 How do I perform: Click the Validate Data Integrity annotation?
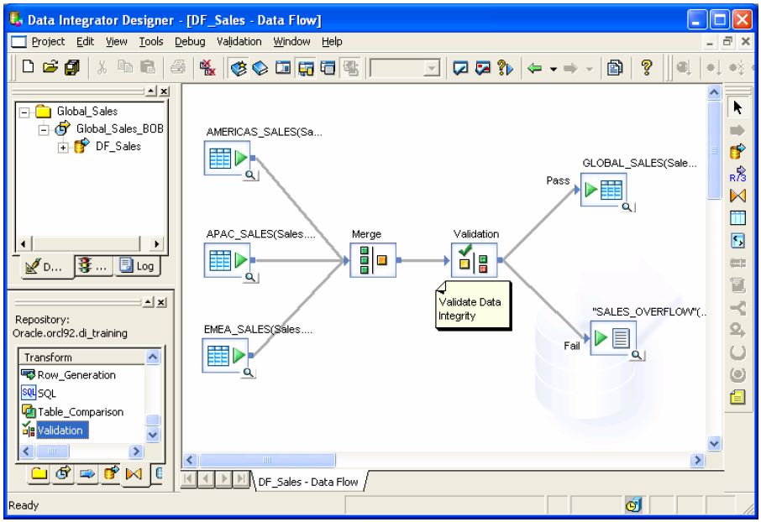click(x=473, y=305)
